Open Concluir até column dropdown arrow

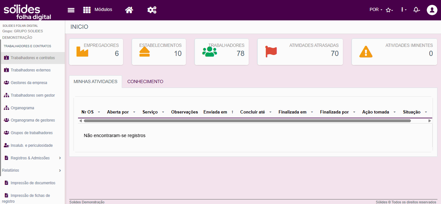tap(270, 112)
